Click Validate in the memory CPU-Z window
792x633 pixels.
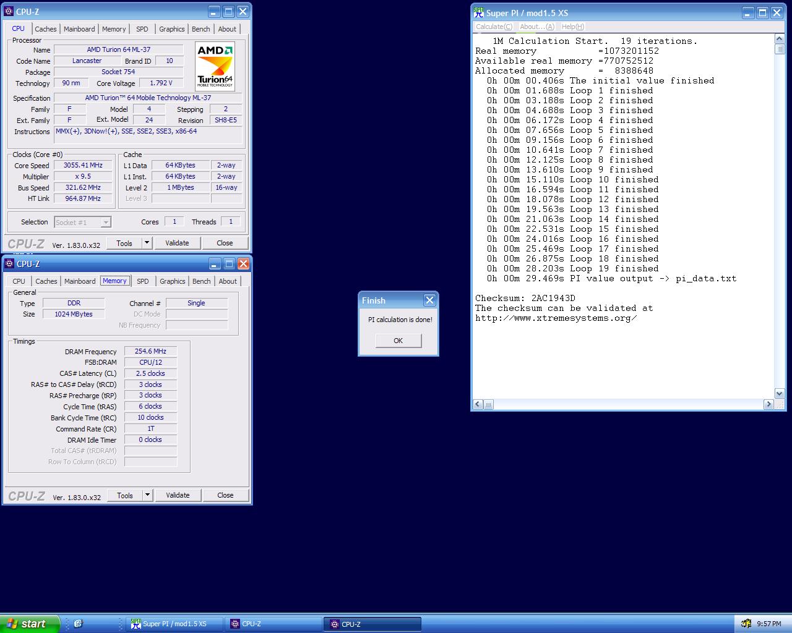pos(178,495)
